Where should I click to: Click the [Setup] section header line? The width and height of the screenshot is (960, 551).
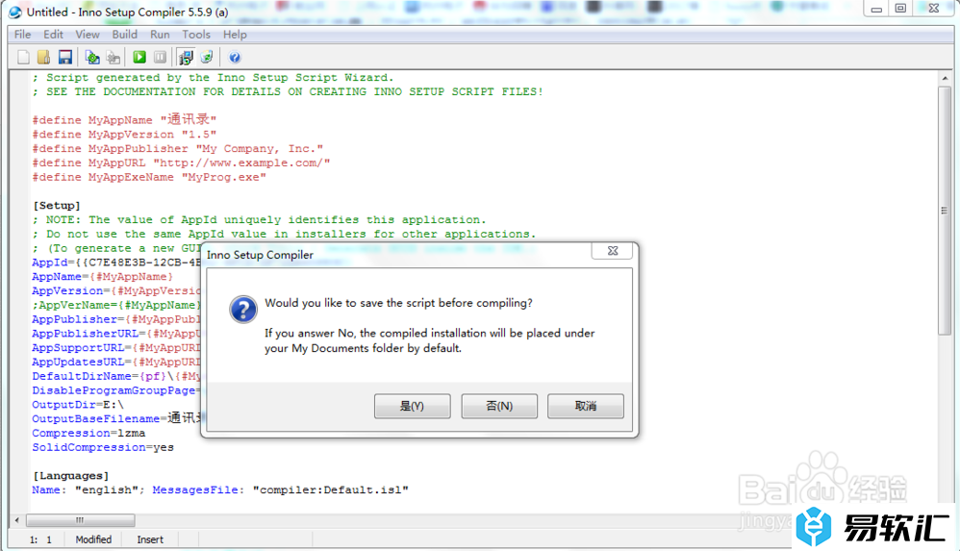point(57,206)
